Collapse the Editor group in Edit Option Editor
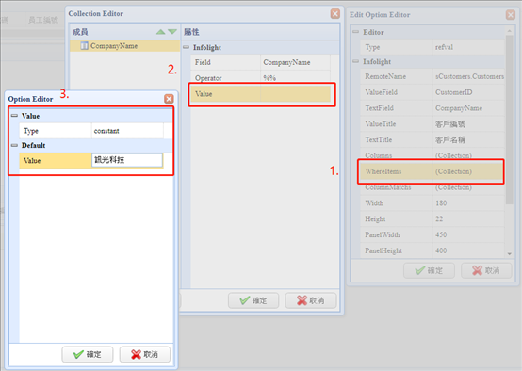Viewport: 522px width, 371px height. point(355,32)
